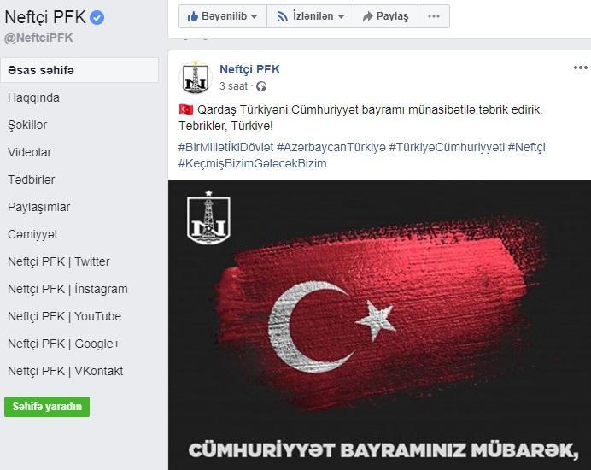Open the Turkish flag post image
Screen dimensions: 591x470
pyautogui.click(x=379, y=325)
